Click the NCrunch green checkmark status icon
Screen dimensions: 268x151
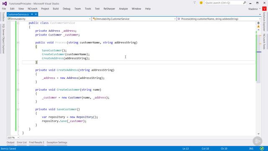pyautogui.click(x=262, y=148)
